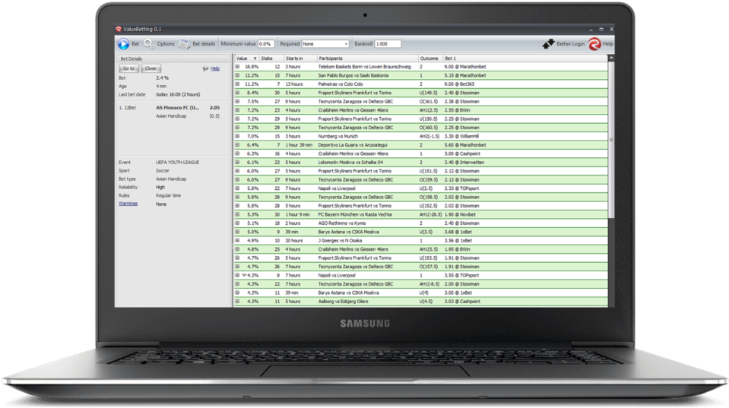Click the Value column sort arrow
This screenshot has height=408, width=729.
point(253,58)
